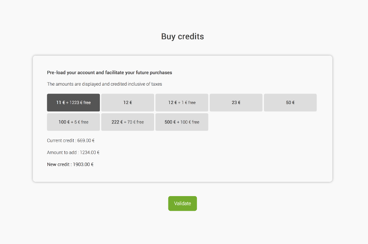Click the 1903.00 € new credit value

(83, 164)
